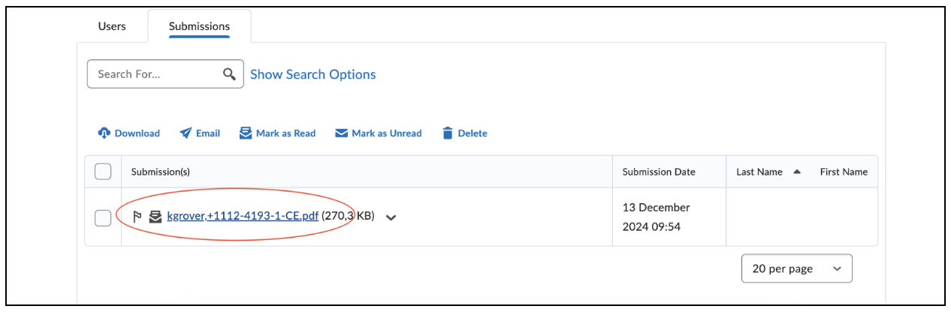Switch to the Users tab
This screenshot has height=312, width=951.
click(112, 26)
